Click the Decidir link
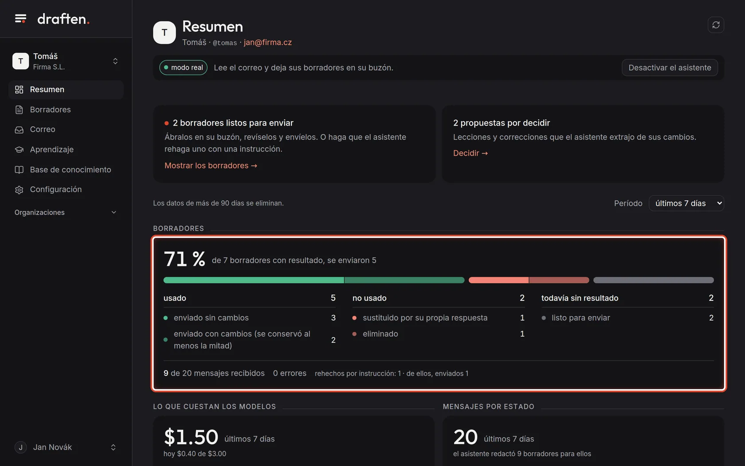Image resolution: width=745 pixels, height=466 pixels. coord(470,153)
